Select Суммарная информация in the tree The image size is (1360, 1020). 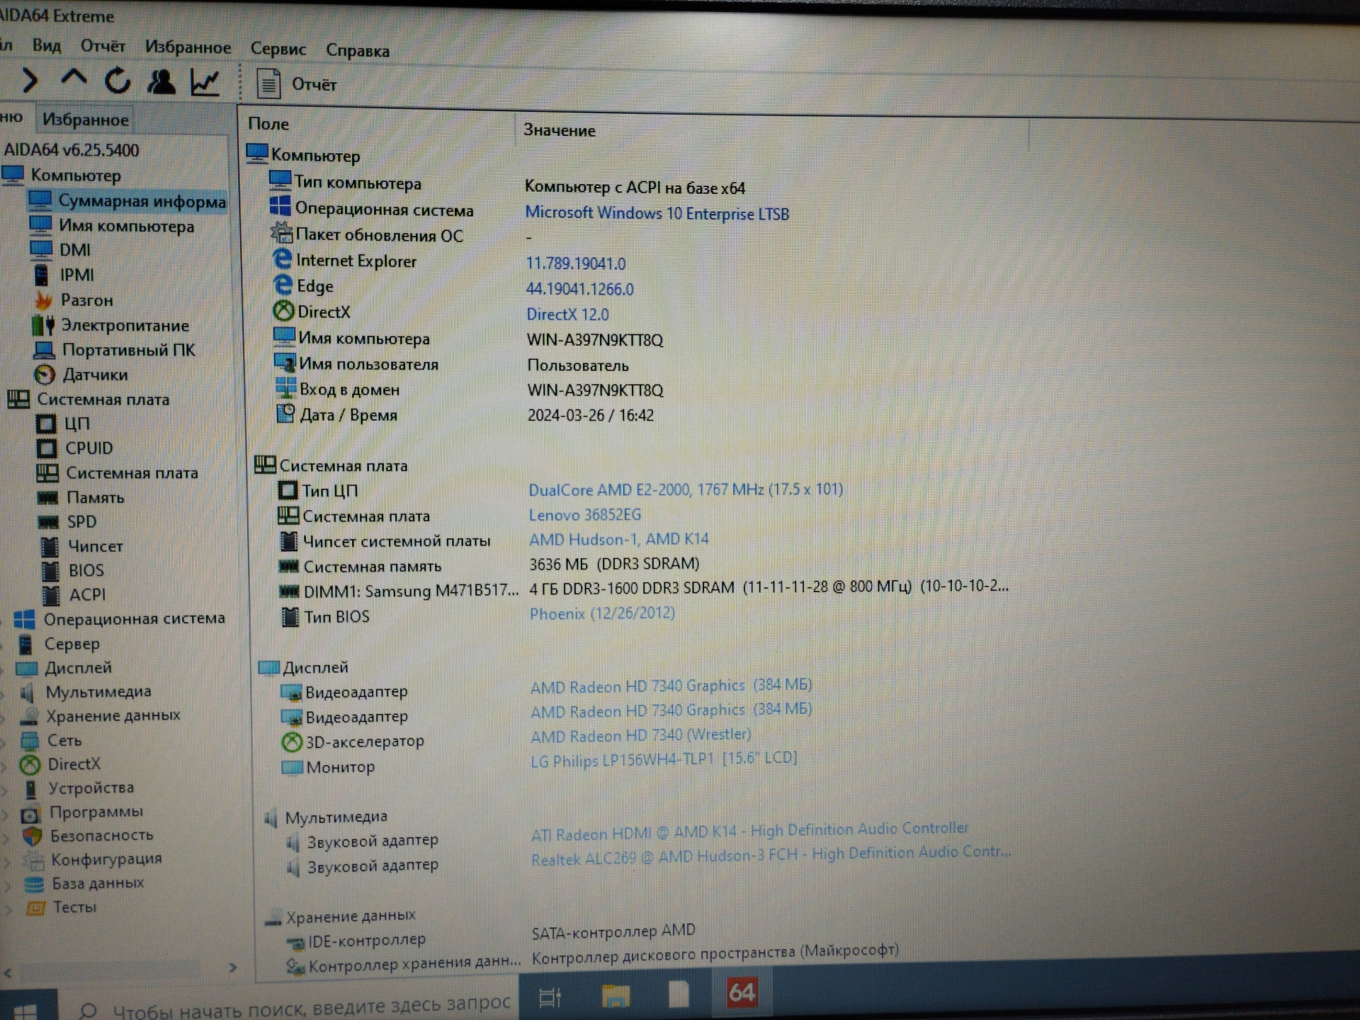click(x=142, y=201)
